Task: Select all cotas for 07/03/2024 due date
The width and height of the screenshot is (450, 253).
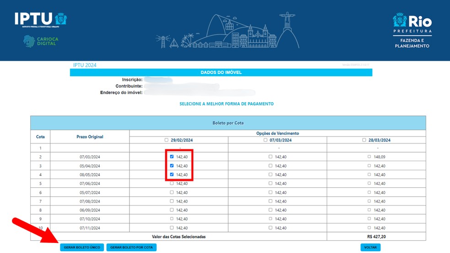Action: click(265, 140)
